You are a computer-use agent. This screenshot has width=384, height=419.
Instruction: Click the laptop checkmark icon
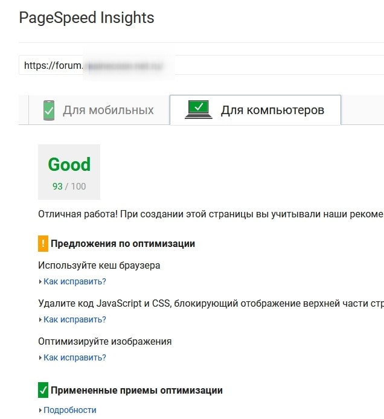click(x=198, y=109)
